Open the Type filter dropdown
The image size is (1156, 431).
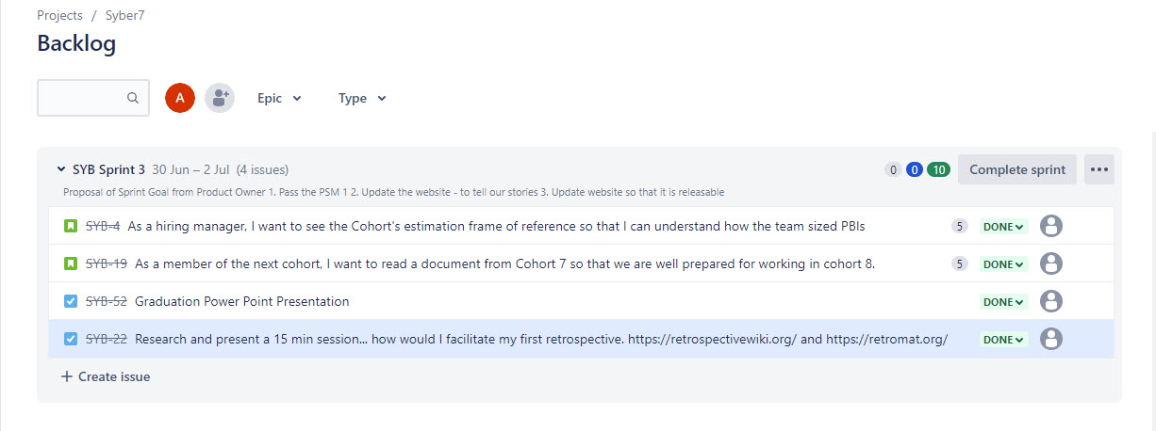click(362, 98)
